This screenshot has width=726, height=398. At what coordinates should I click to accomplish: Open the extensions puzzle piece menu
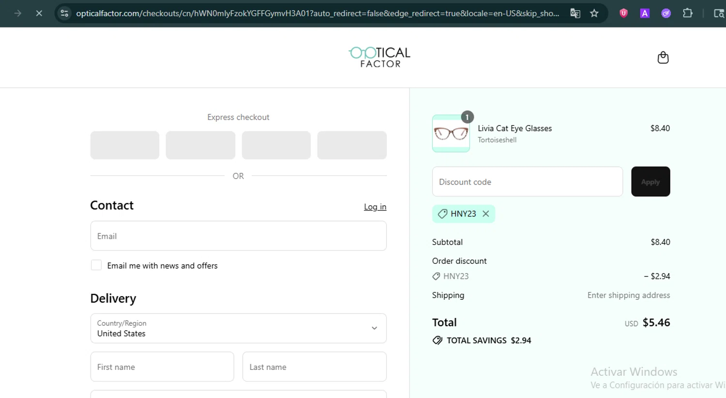(687, 13)
